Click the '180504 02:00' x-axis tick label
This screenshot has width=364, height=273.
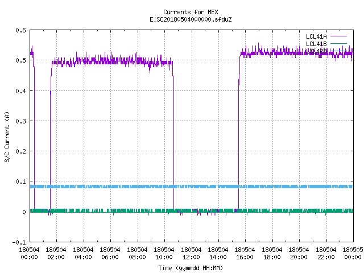pos(56,254)
